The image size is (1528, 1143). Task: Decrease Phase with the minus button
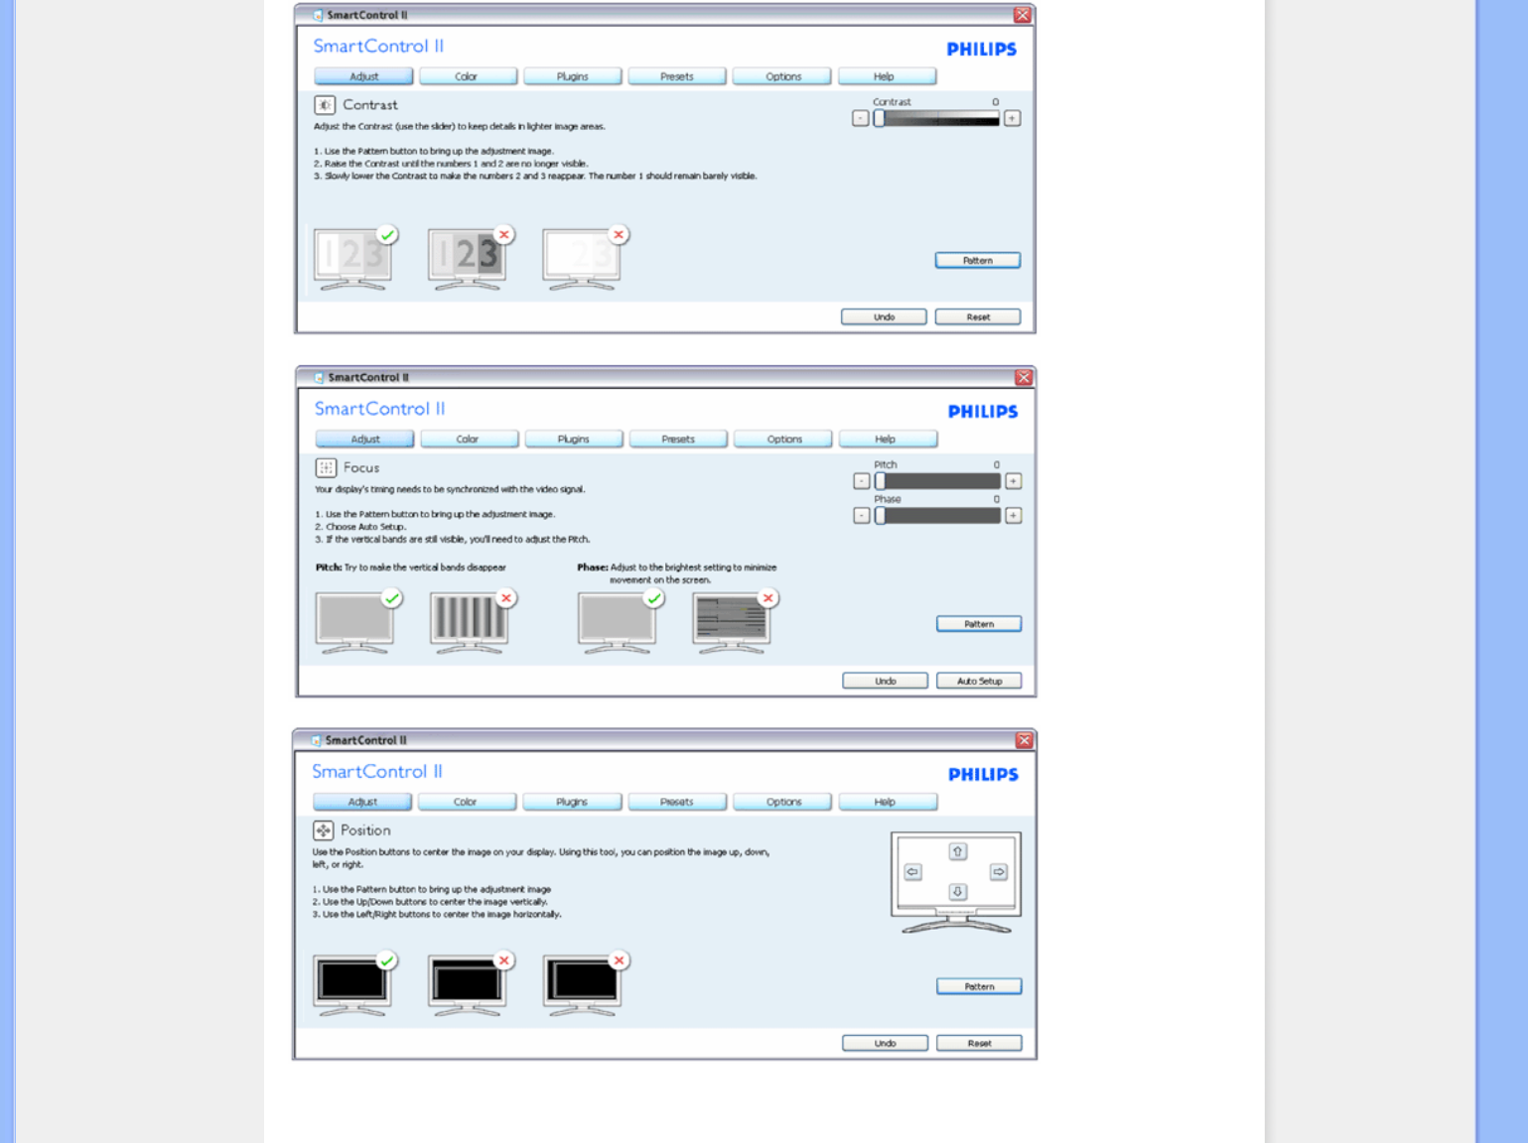pyautogui.click(x=862, y=516)
